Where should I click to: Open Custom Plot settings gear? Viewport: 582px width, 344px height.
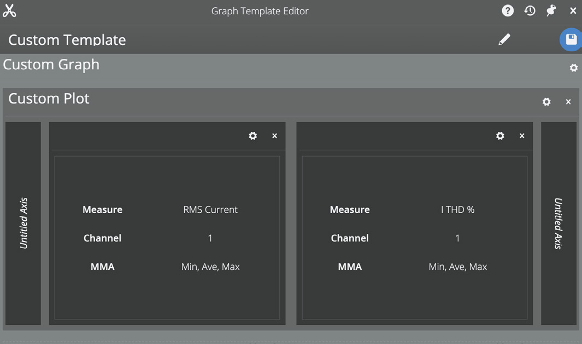[546, 101]
